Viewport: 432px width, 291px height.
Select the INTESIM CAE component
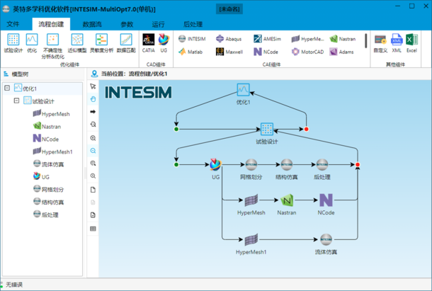pos(192,39)
